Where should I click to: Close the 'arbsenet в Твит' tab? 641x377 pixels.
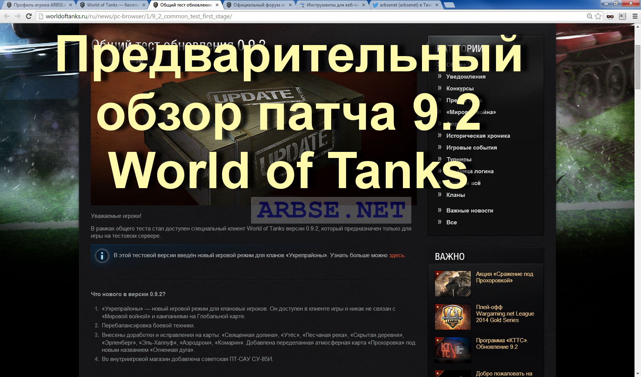click(x=437, y=5)
